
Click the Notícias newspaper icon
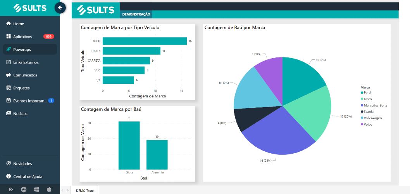click(x=9, y=113)
